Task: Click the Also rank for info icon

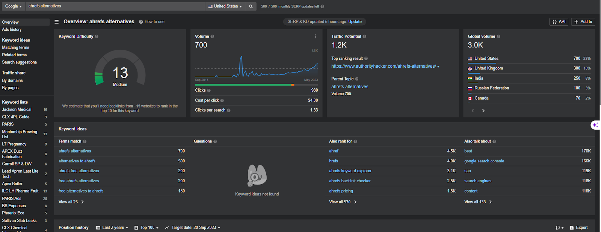Action: coord(355,141)
